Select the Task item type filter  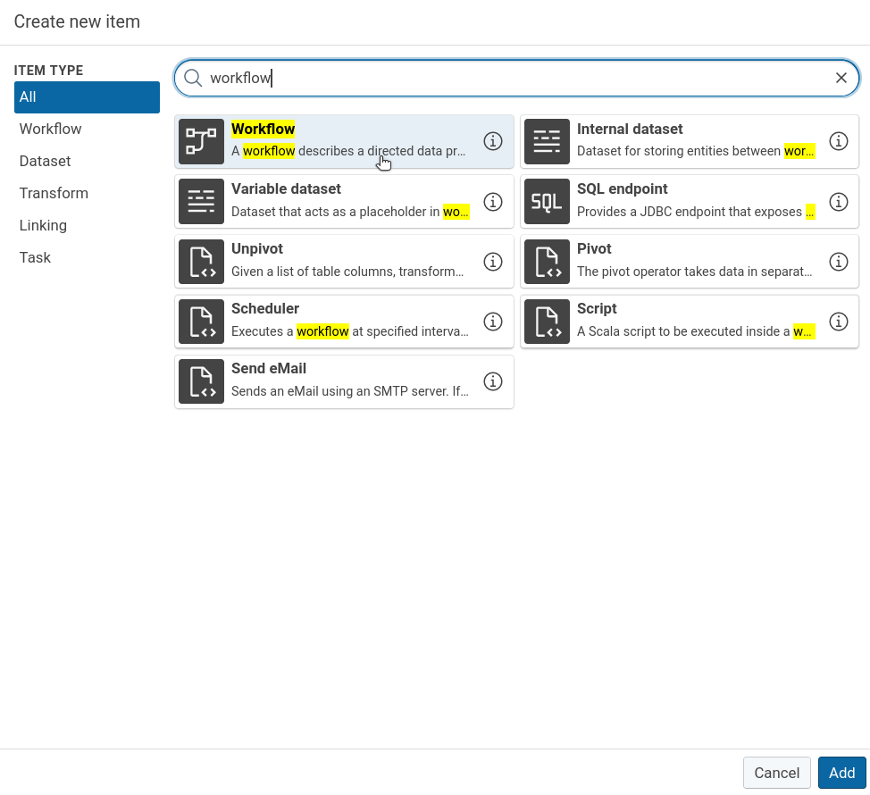(x=35, y=257)
